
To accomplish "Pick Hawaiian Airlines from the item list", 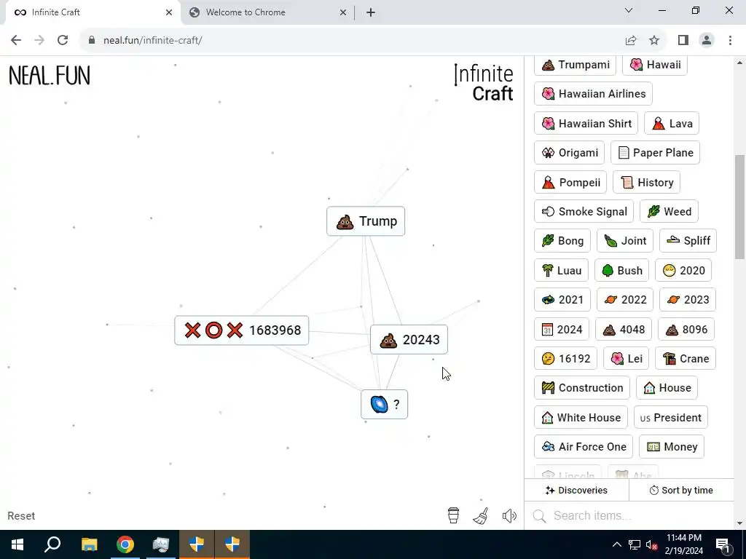I will (593, 94).
